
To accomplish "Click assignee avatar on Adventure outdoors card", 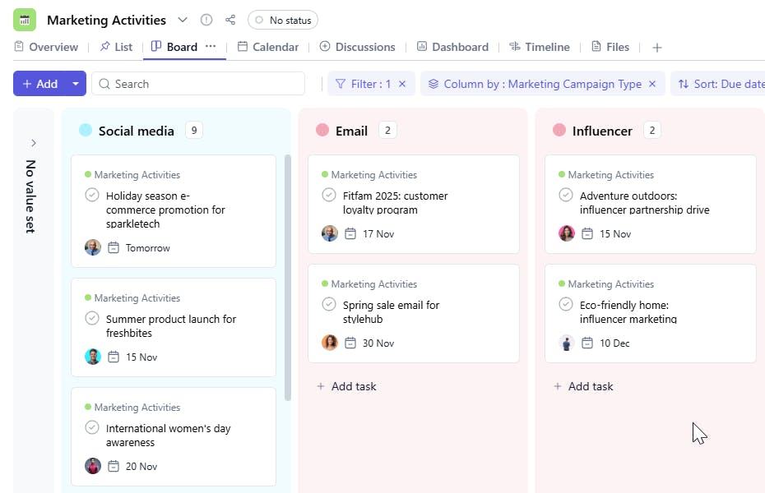I will [x=567, y=233].
